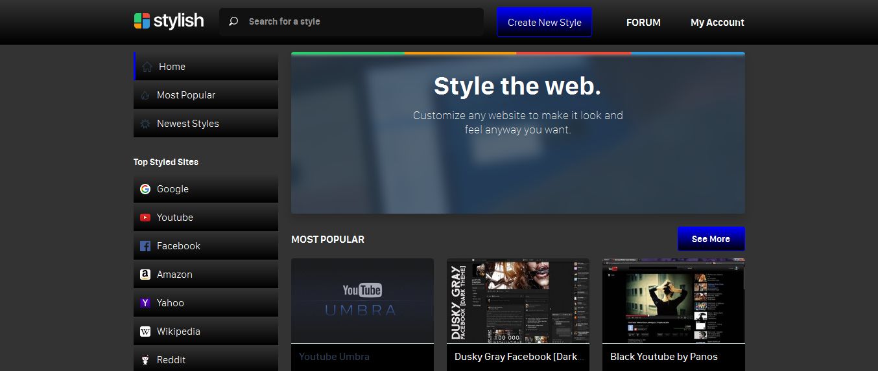Click the Amazon logo icon

click(145, 275)
